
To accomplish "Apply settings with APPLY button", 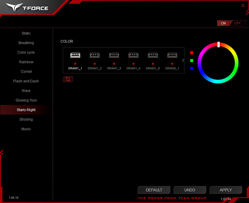I will (x=226, y=190).
